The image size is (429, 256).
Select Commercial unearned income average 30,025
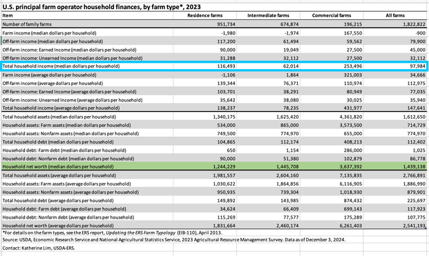click(x=354, y=100)
